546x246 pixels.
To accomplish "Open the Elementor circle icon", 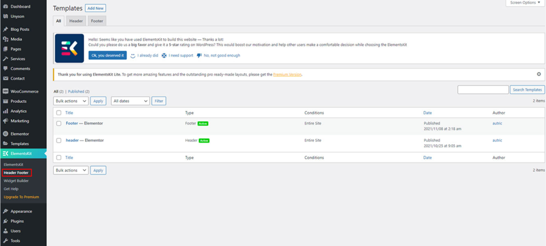I will (5, 134).
